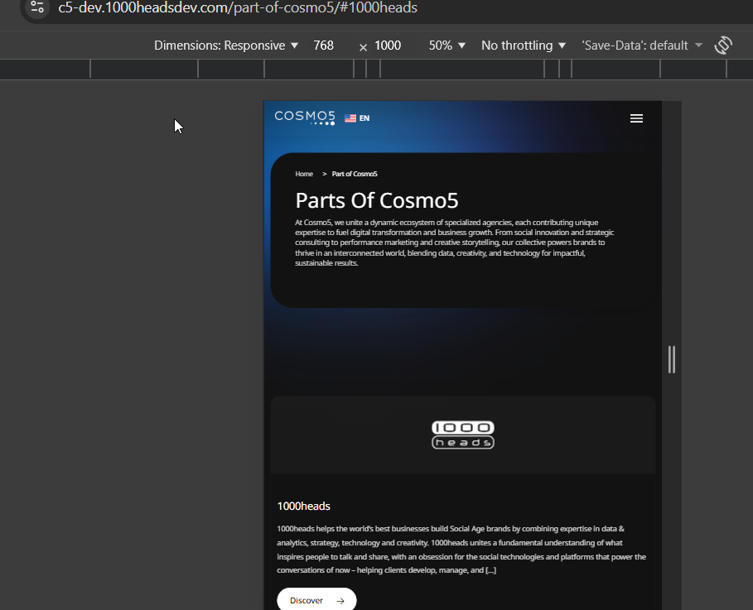
Task: Click the Cosmo5 logo
Action: click(x=305, y=118)
